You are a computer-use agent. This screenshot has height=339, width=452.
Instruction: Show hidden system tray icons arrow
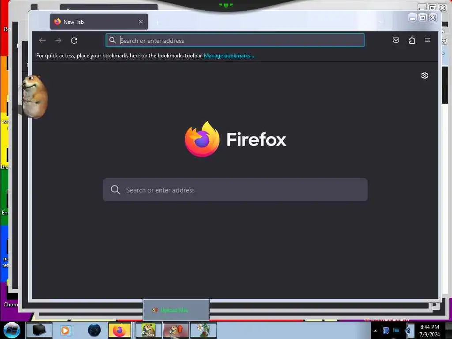coord(375,331)
